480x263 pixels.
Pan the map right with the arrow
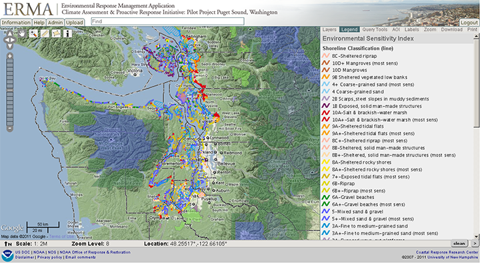coord(14,40)
